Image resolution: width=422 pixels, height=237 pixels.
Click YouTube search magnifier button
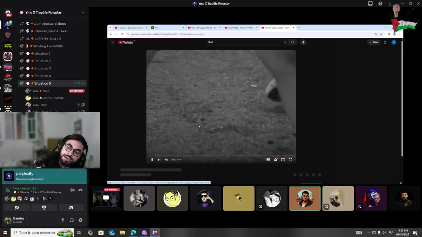point(292,42)
